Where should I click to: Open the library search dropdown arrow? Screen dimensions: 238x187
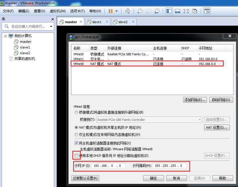click(x=51, y=27)
